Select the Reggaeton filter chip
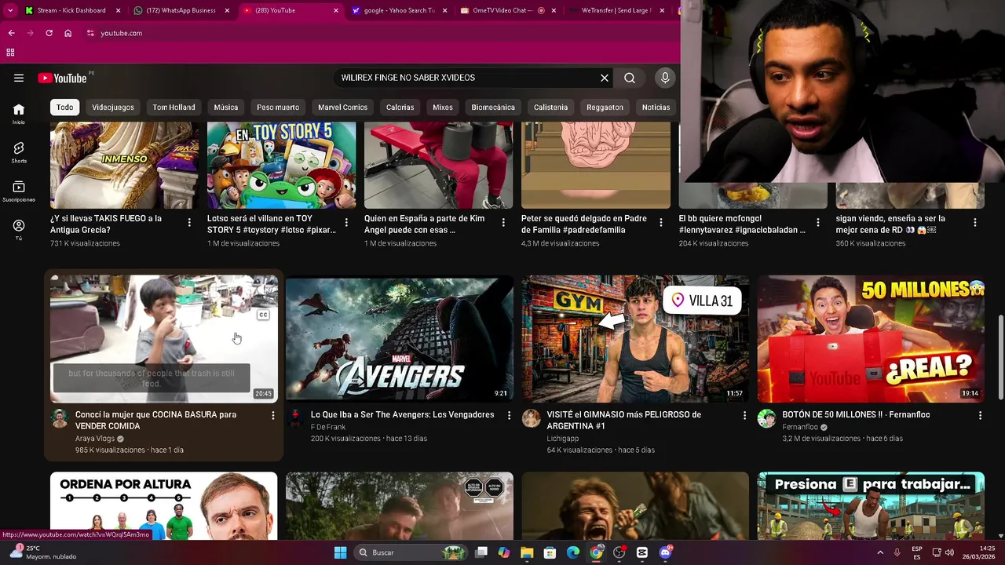 (x=605, y=108)
